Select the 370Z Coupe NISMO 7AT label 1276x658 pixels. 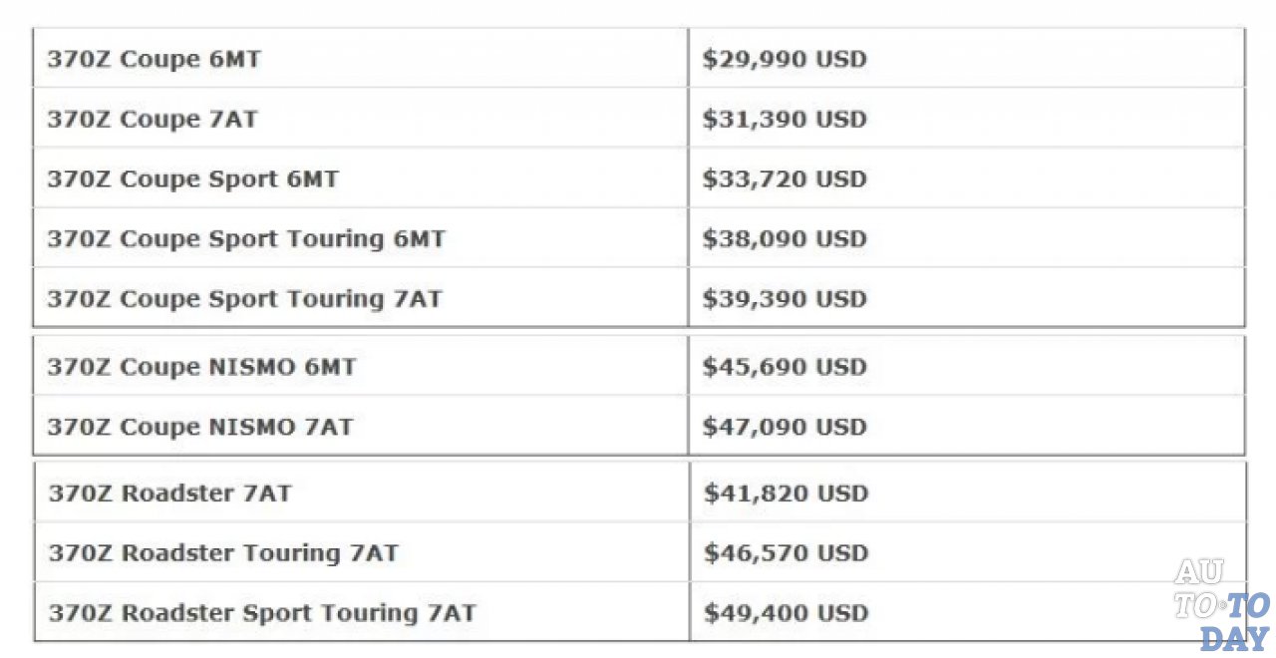pyautogui.click(x=199, y=427)
